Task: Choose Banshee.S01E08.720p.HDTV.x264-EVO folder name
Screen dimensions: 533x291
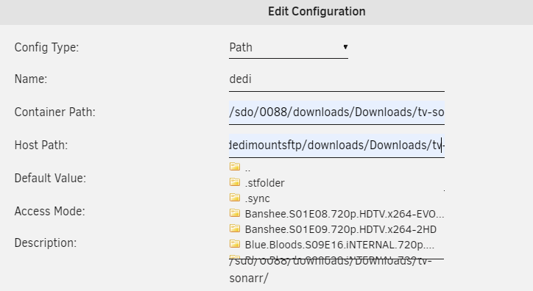Action: (345, 214)
